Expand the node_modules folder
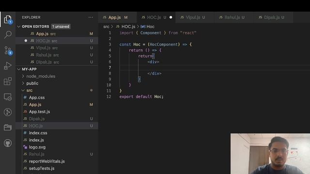Screen dimensions: 310x174 click(23, 76)
